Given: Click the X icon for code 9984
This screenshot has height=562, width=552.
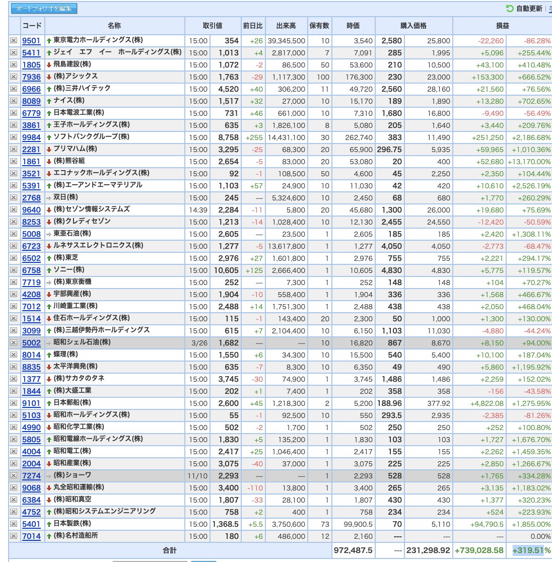Looking at the screenshot, I should pos(14,137).
